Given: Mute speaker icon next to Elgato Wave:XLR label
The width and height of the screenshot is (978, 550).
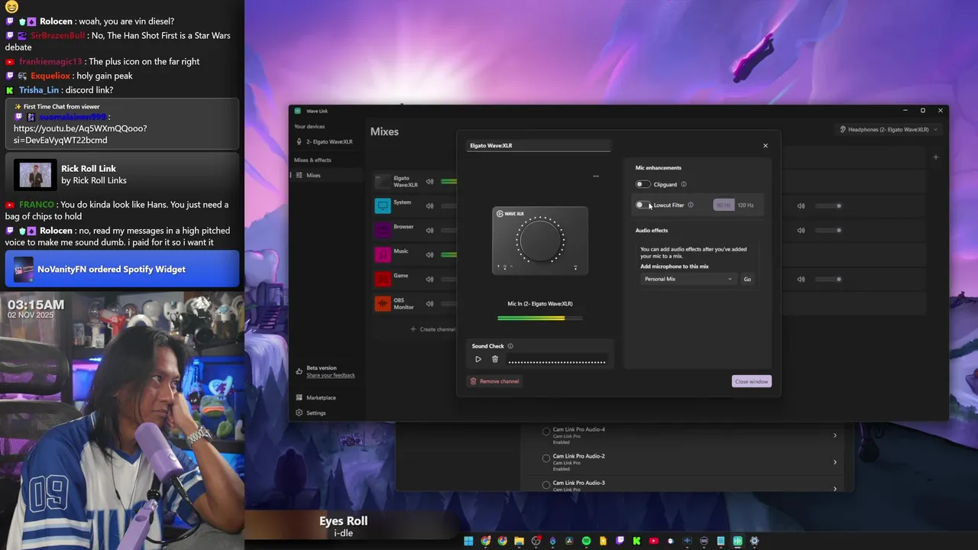Looking at the screenshot, I should coord(429,181).
